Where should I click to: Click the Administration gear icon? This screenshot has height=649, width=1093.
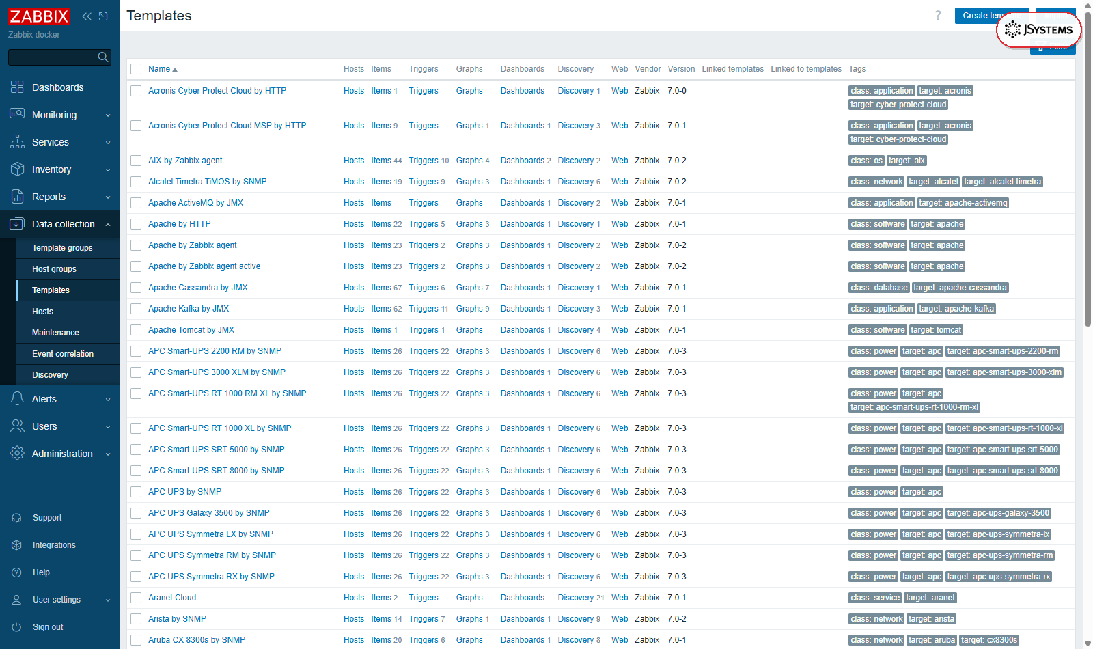[17, 454]
